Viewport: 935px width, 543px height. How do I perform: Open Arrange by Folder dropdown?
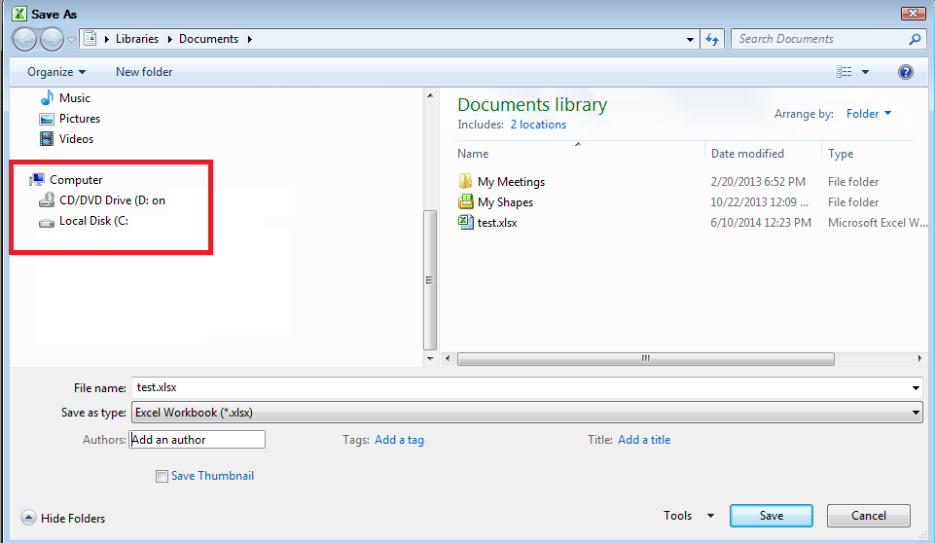(868, 114)
